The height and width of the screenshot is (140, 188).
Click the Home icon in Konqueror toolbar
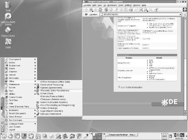[100, 10]
